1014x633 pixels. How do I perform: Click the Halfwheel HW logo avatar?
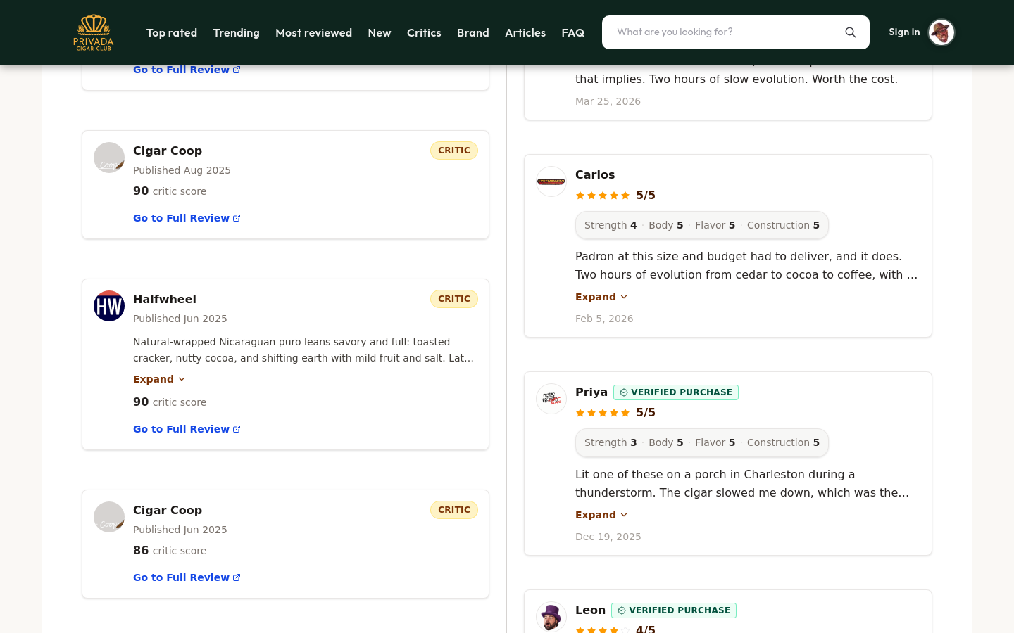[x=109, y=306]
